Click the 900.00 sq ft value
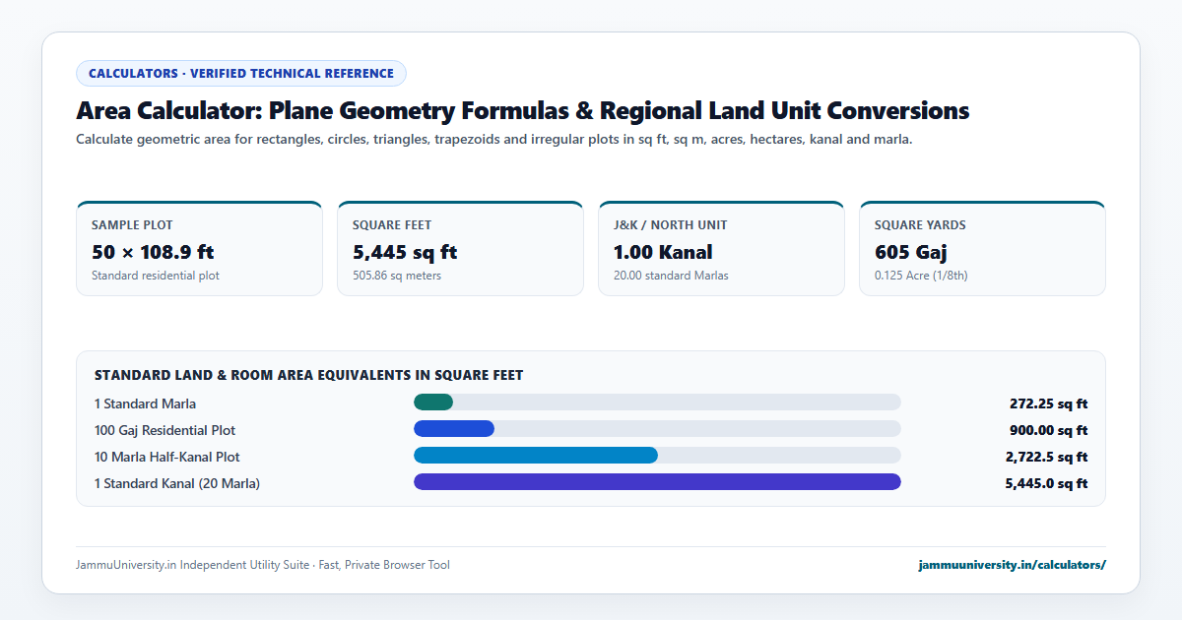The image size is (1182, 620). [1048, 430]
